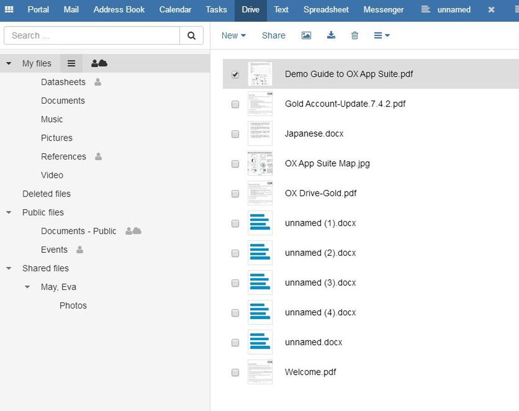Image resolution: width=519 pixels, height=411 pixels.
Task: Switch to the Calendar app tab
Action: pyautogui.click(x=175, y=9)
